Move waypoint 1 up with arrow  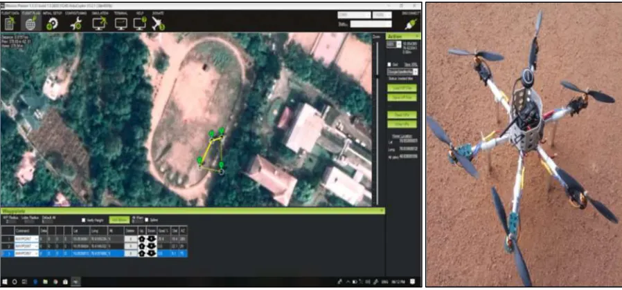(x=142, y=239)
